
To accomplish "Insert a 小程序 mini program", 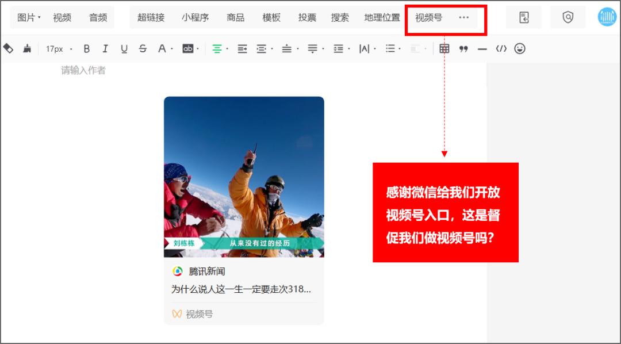I will tap(195, 17).
